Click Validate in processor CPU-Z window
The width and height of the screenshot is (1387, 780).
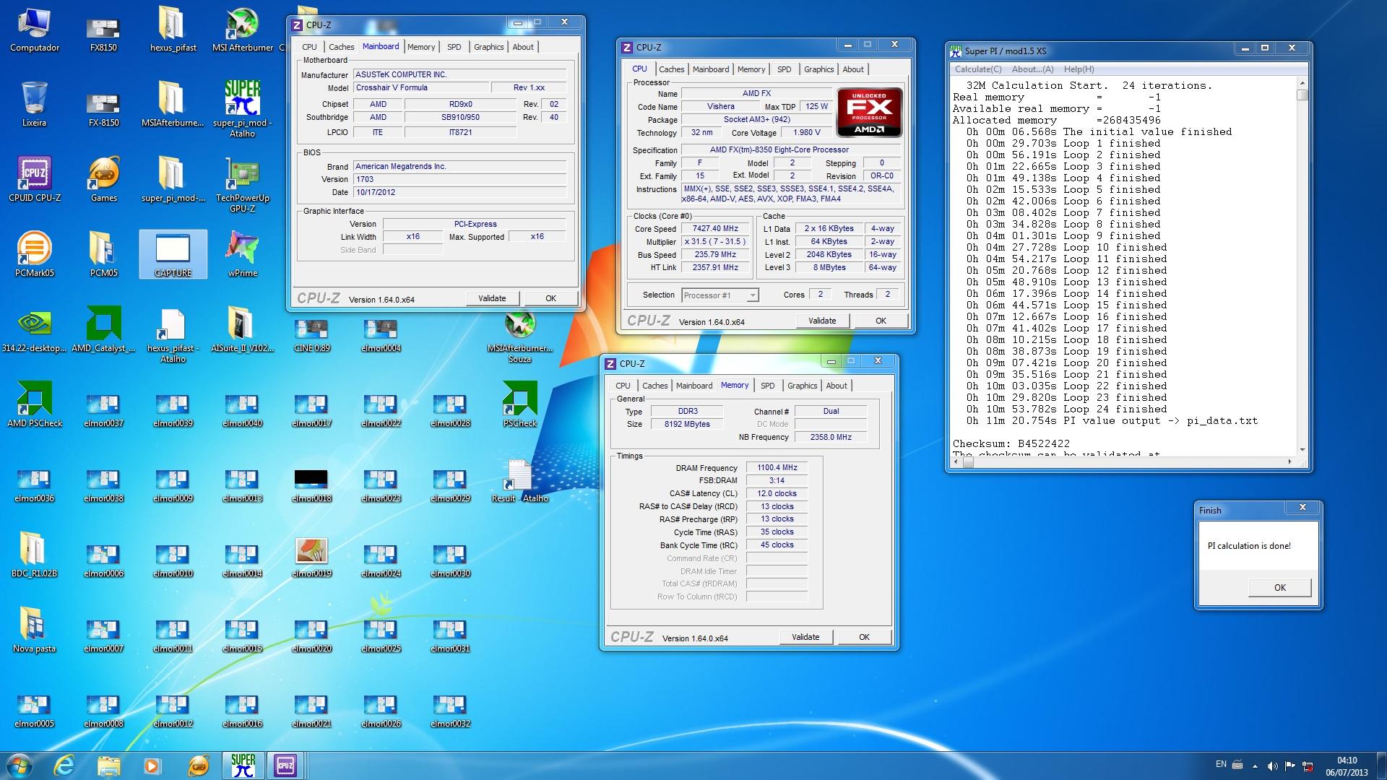tap(822, 321)
